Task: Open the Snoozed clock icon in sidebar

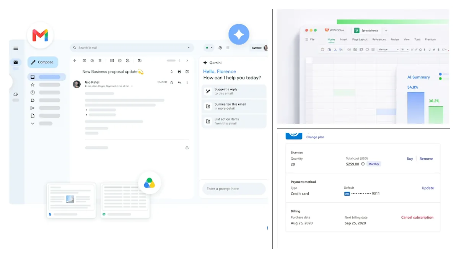Action: click(x=33, y=92)
